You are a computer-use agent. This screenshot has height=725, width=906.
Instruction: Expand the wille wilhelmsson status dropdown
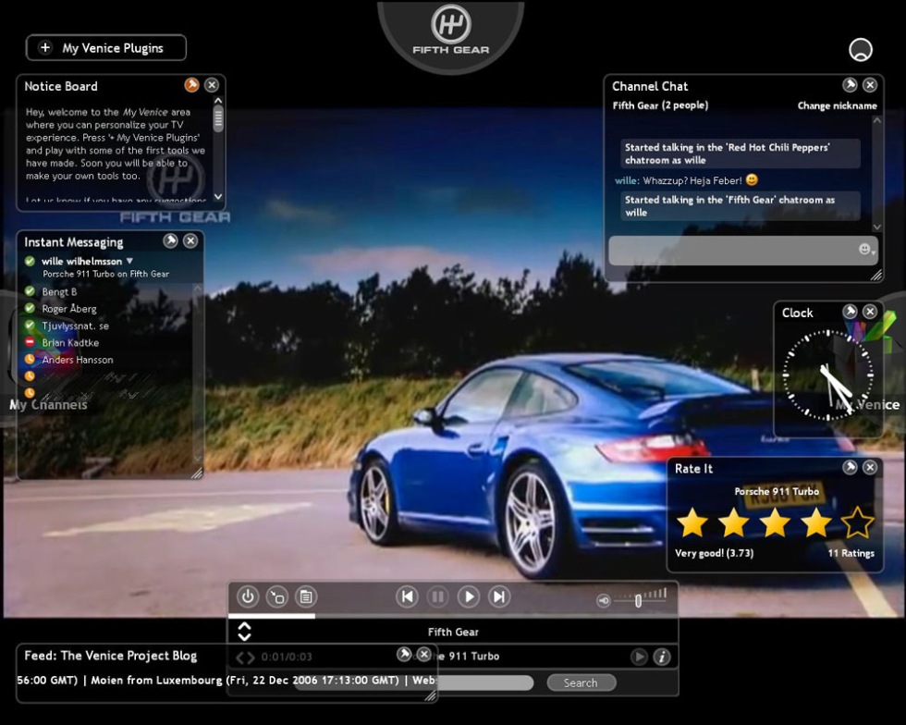tap(129, 261)
